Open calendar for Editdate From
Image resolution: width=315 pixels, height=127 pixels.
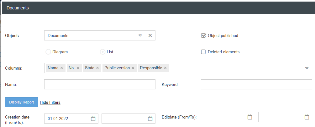pos(250,117)
